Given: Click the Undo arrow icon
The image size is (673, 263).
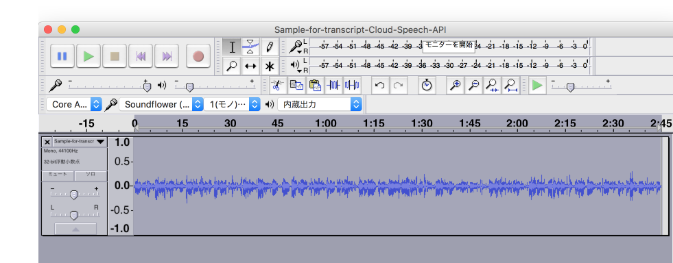Looking at the screenshot, I should pos(379,85).
